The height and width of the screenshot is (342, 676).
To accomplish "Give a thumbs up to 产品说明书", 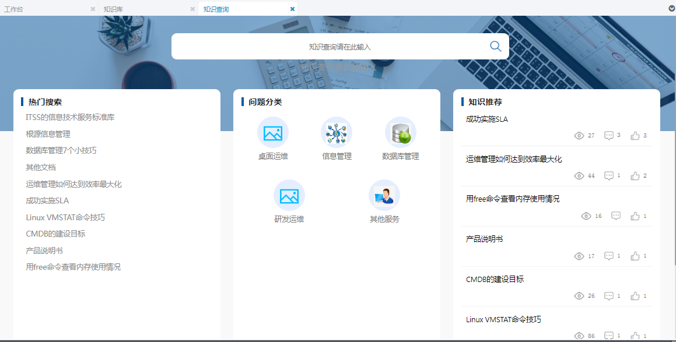I will point(635,256).
